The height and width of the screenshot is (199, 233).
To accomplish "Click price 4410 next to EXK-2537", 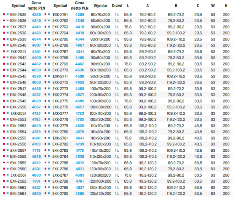I will 36,27.
